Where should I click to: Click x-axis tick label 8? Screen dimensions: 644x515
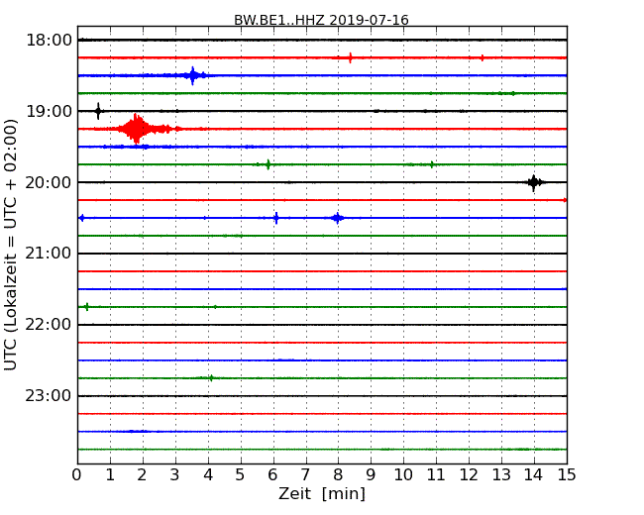(x=338, y=475)
